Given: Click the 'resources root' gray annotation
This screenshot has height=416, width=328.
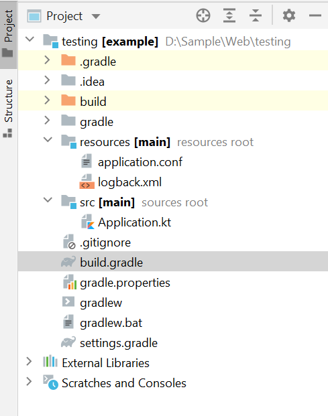Looking at the screenshot, I should (x=215, y=142).
